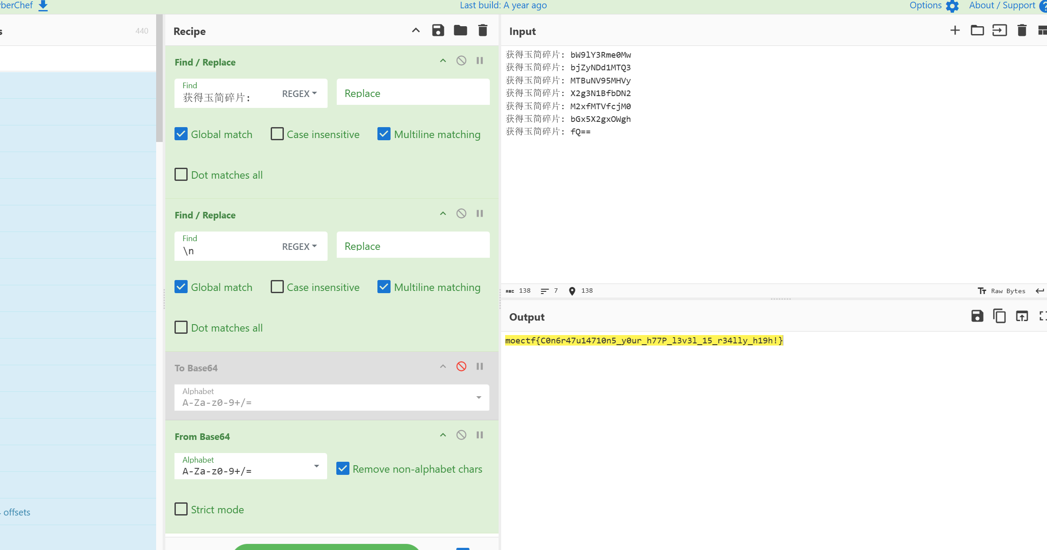Enable the disabled To Base64 operation

[461, 367]
